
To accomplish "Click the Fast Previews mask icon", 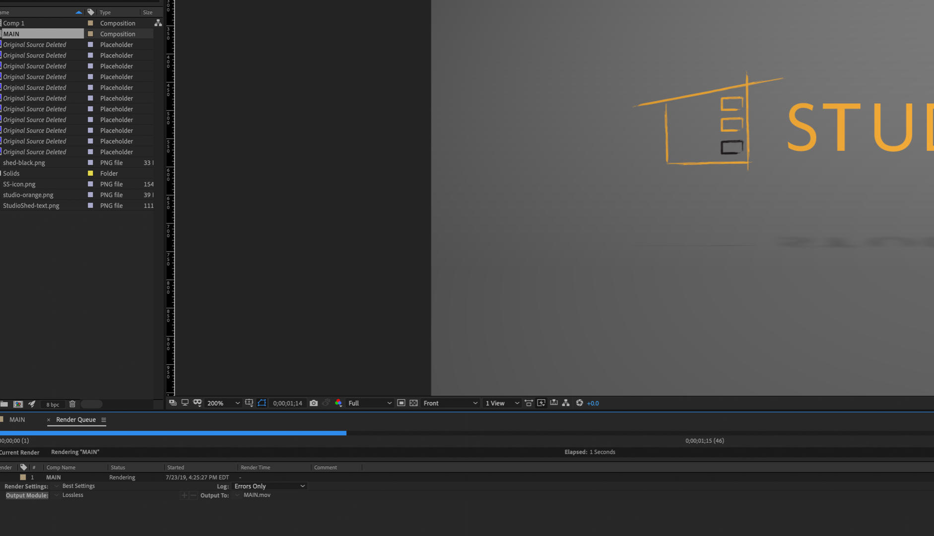I will (401, 403).
